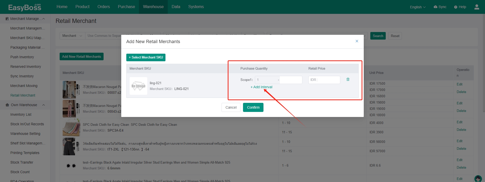Delete the SPC3A-E4 row
The height and width of the screenshot is (182, 485).
click(461, 130)
